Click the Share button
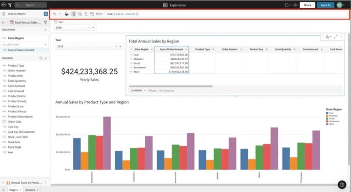 pos(308,5)
